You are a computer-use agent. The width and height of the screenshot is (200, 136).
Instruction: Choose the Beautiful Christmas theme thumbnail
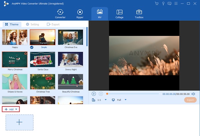click(70, 82)
